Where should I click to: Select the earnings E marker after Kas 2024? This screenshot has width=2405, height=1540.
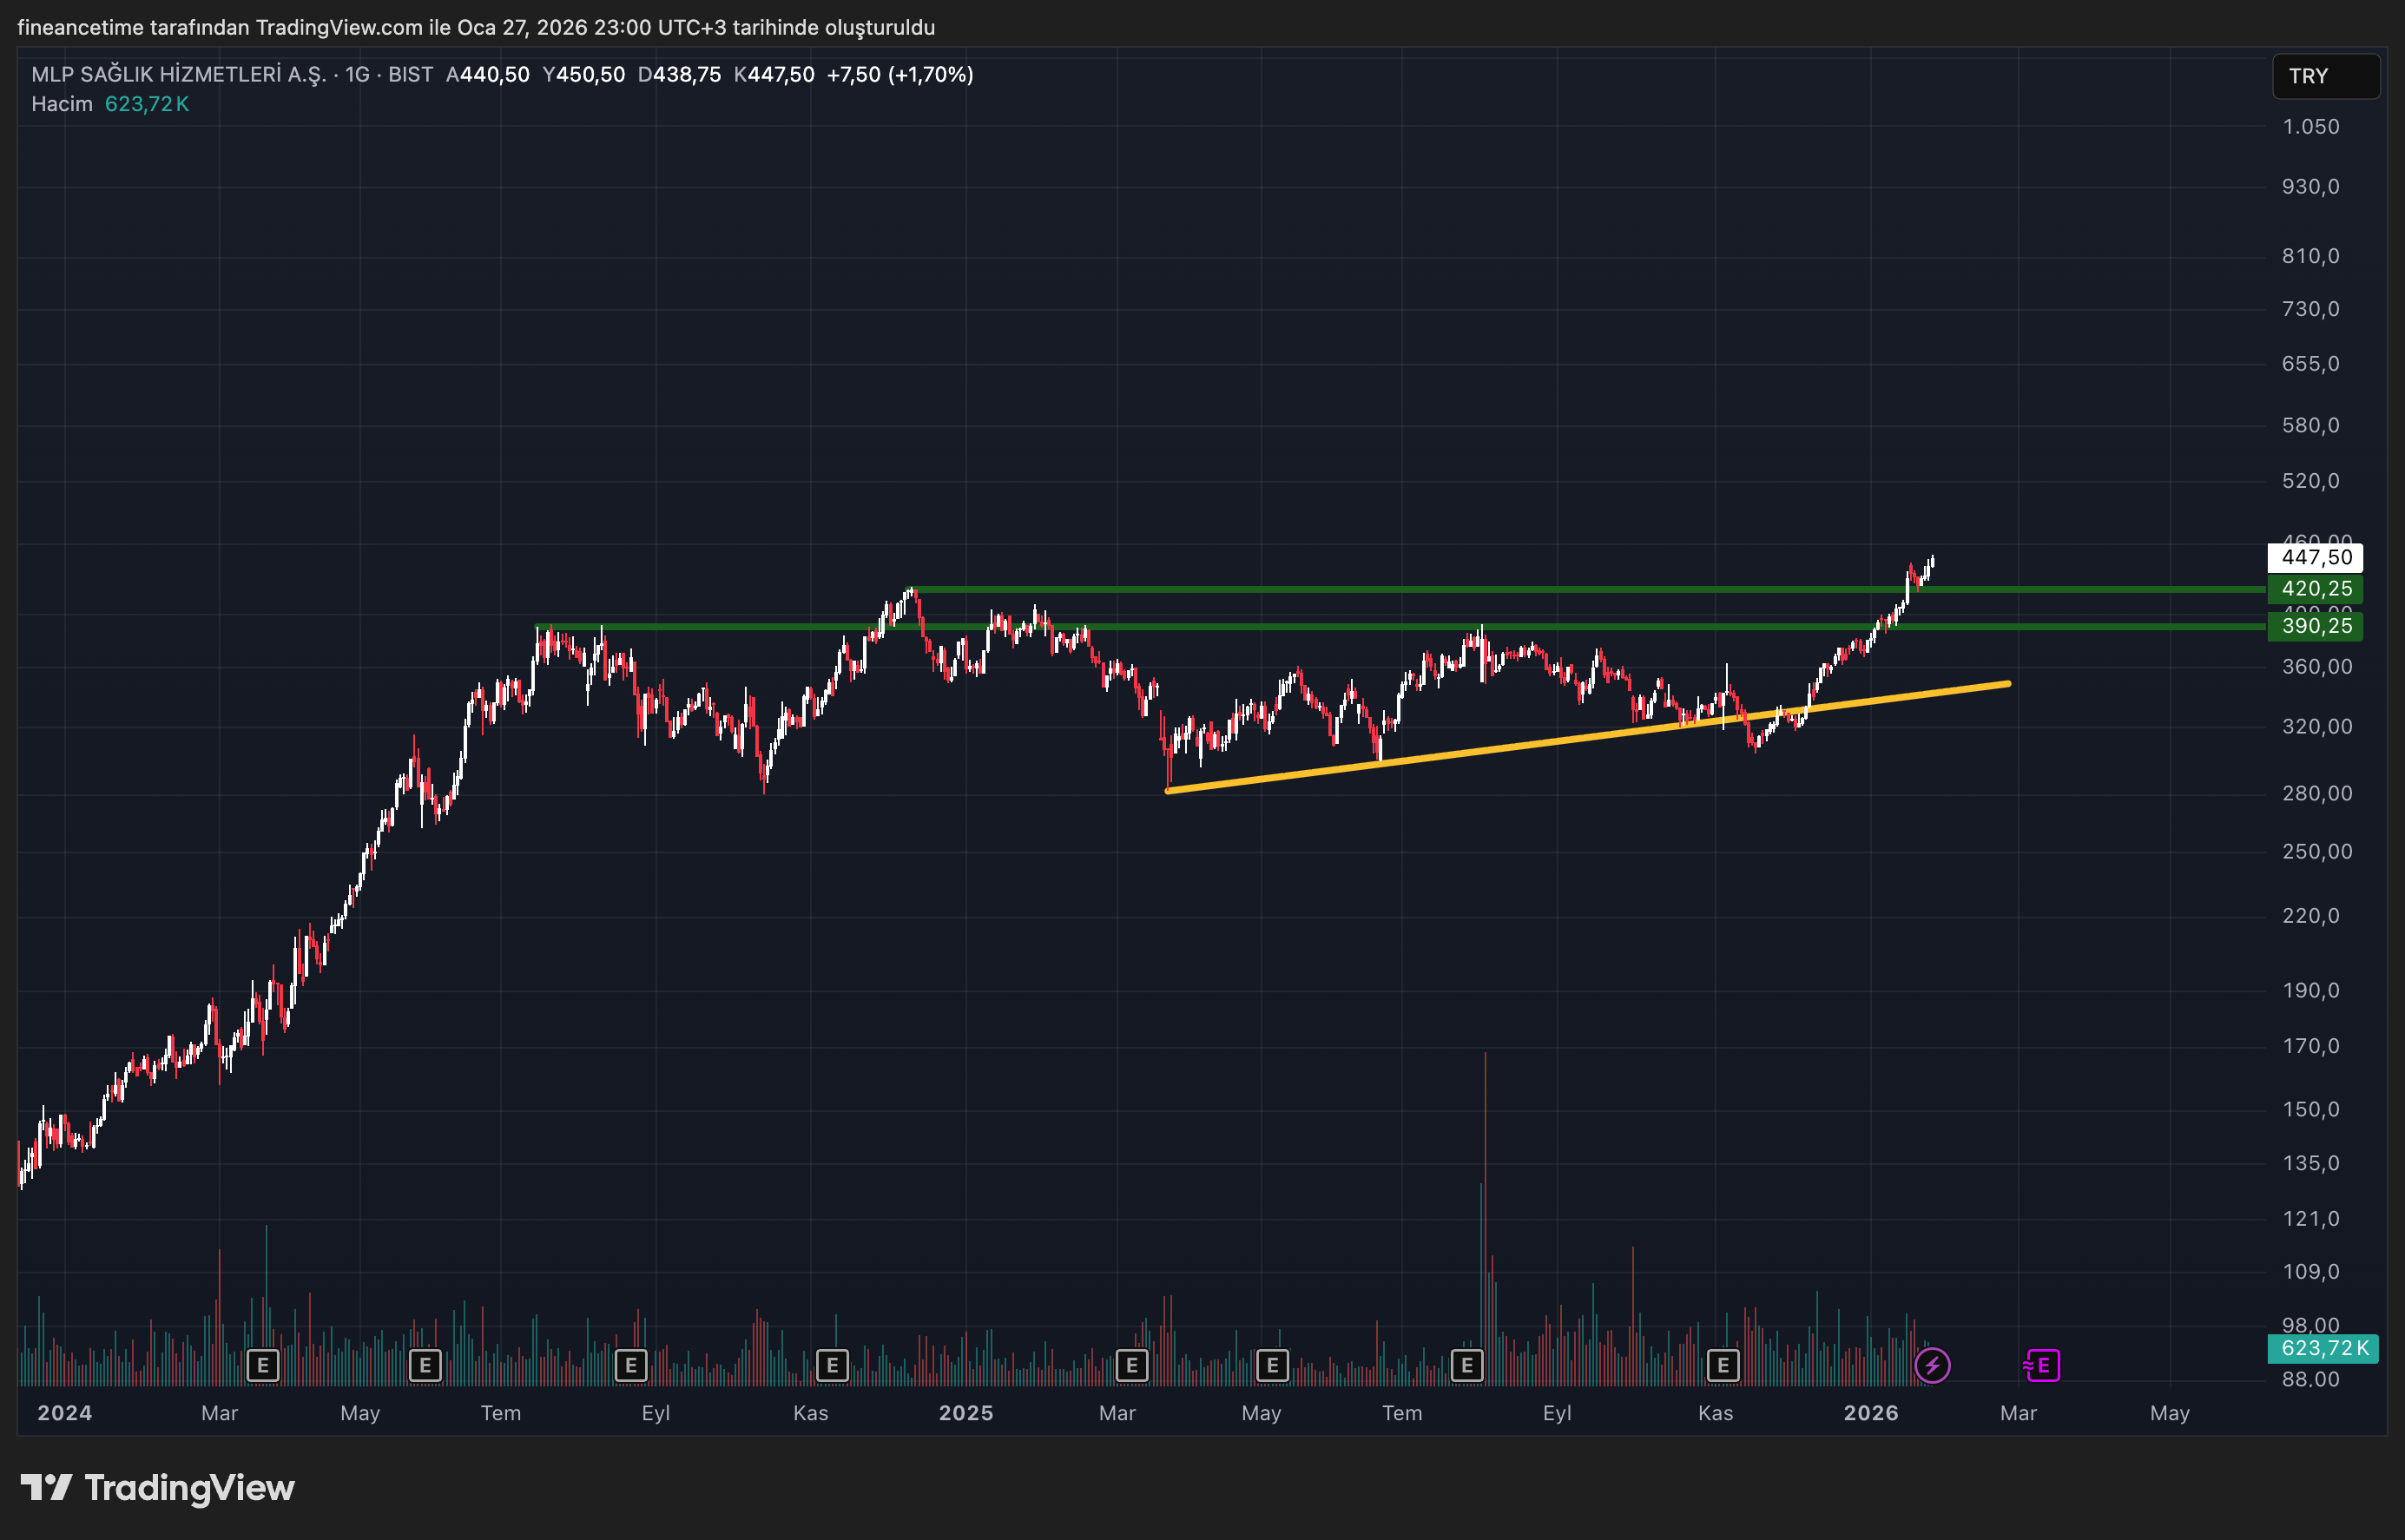tap(832, 1365)
